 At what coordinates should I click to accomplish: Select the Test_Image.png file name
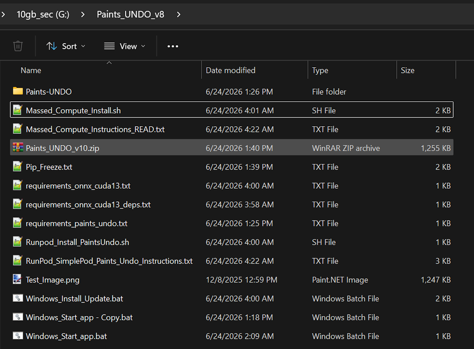(52, 280)
